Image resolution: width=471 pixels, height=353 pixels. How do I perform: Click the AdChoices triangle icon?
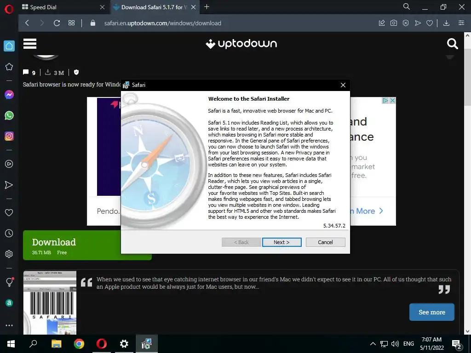(385, 101)
